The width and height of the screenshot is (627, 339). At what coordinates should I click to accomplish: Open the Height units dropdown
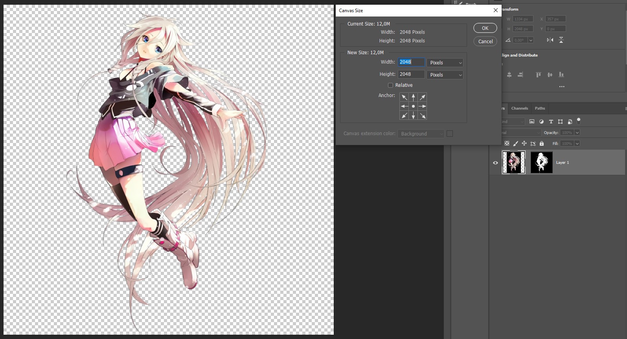445,75
